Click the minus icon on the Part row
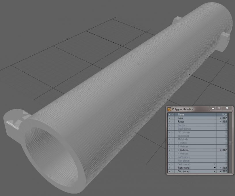This screenshot has width=235, height=196. click(173, 168)
